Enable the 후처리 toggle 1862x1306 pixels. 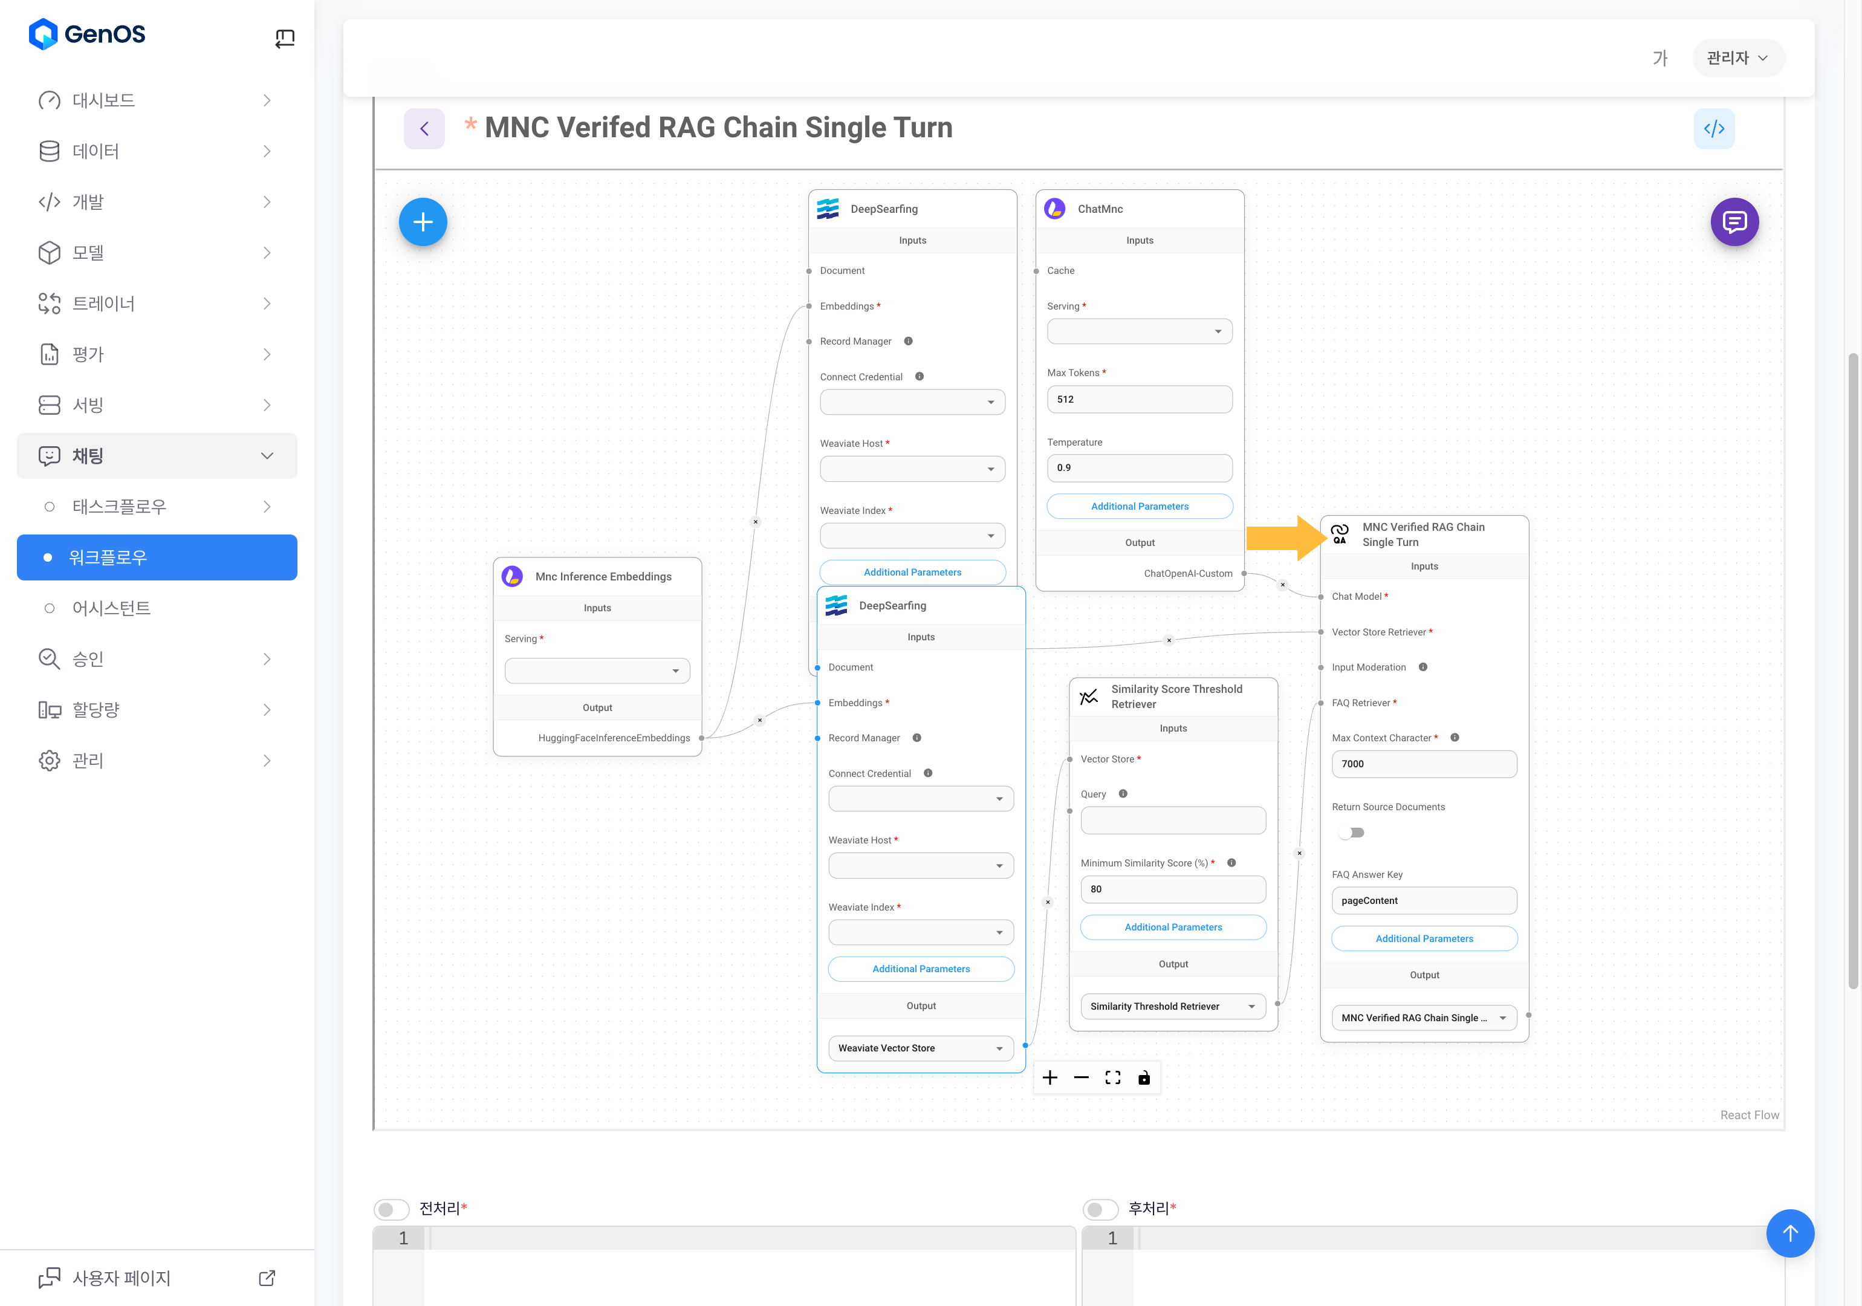1100,1209
